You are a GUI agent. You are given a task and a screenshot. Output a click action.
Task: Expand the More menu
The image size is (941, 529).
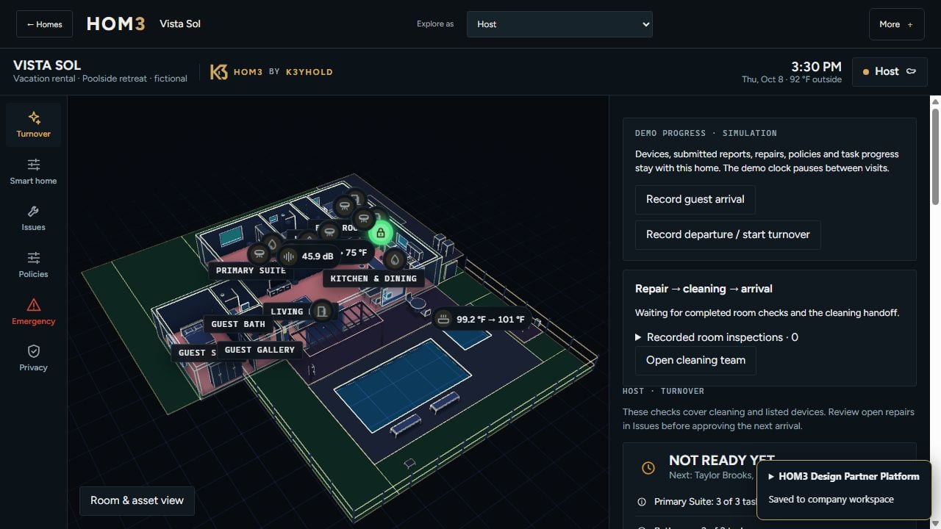pyautogui.click(x=896, y=24)
